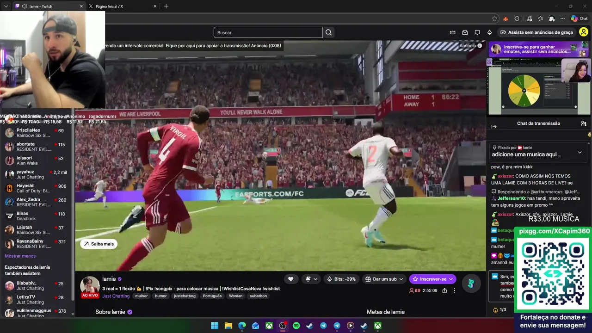Open browser favorites list icon
Screen dimensions: 592x333
click(540, 18)
